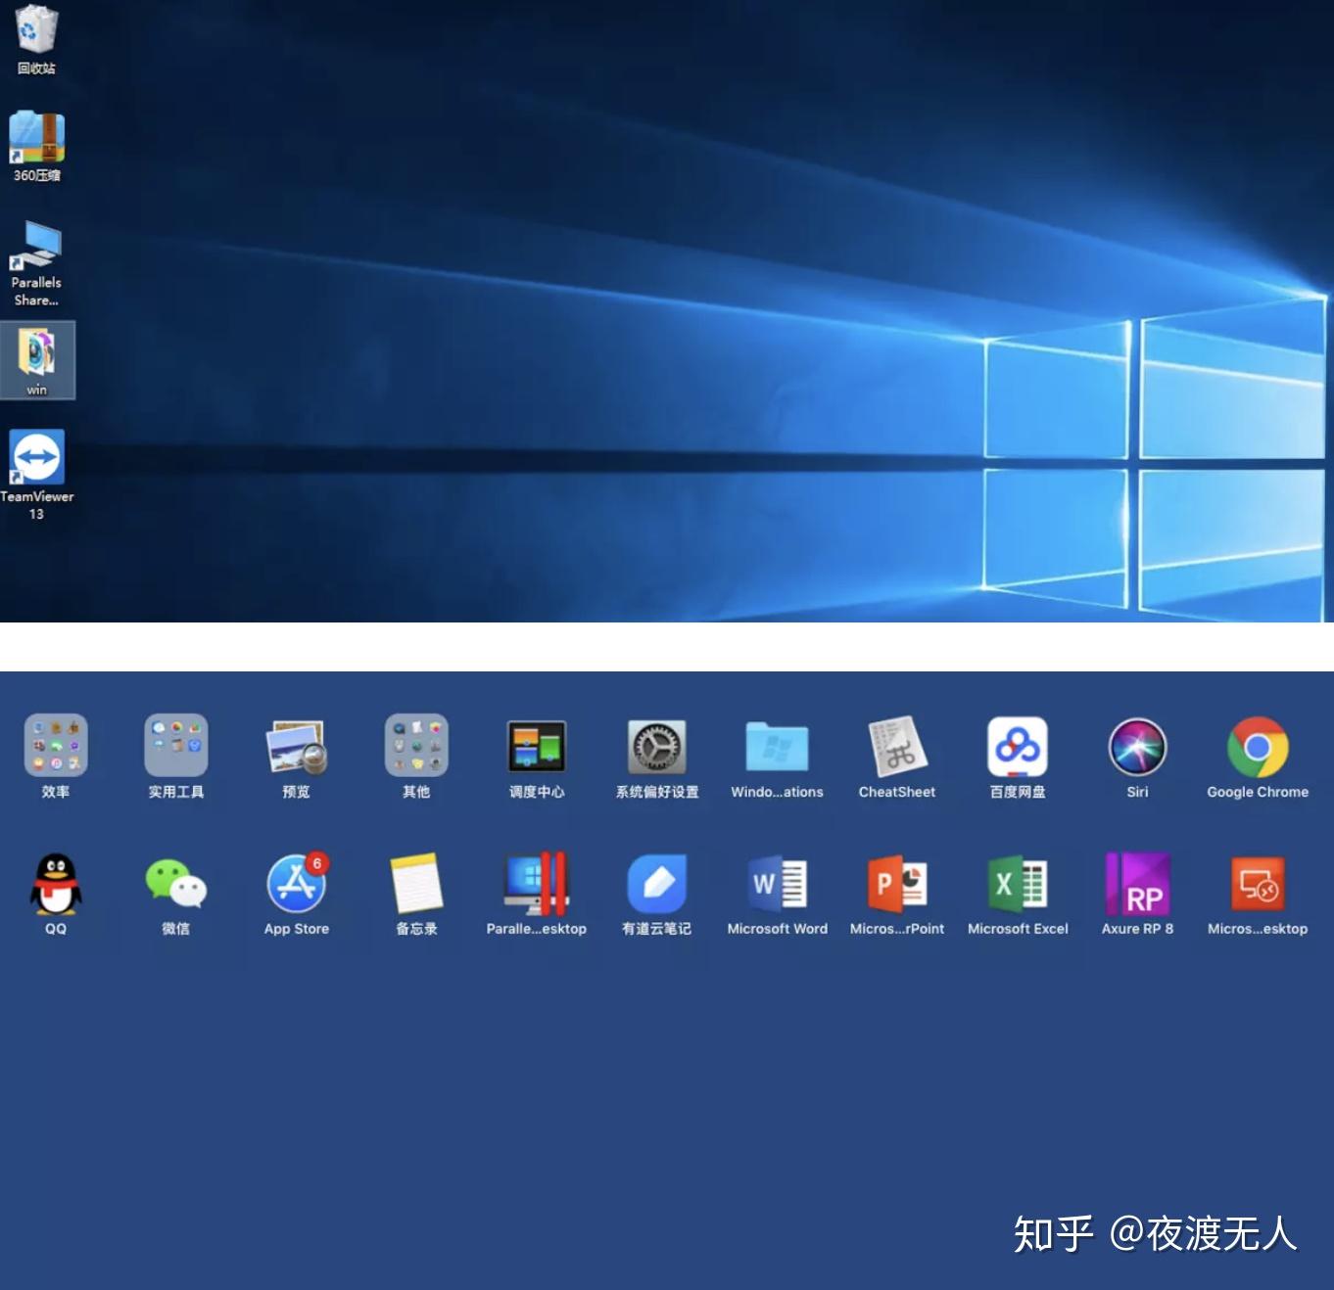Viewport: 1334px width, 1290px height.
Task: Open TeamViewer 13 on the Windows desktop
Action: 36,455
